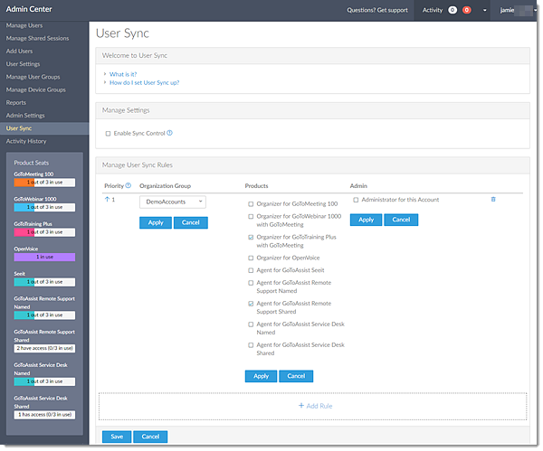The image size is (543, 451).
Task: Click Cancel under Organization Group
Action: tap(190, 222)
